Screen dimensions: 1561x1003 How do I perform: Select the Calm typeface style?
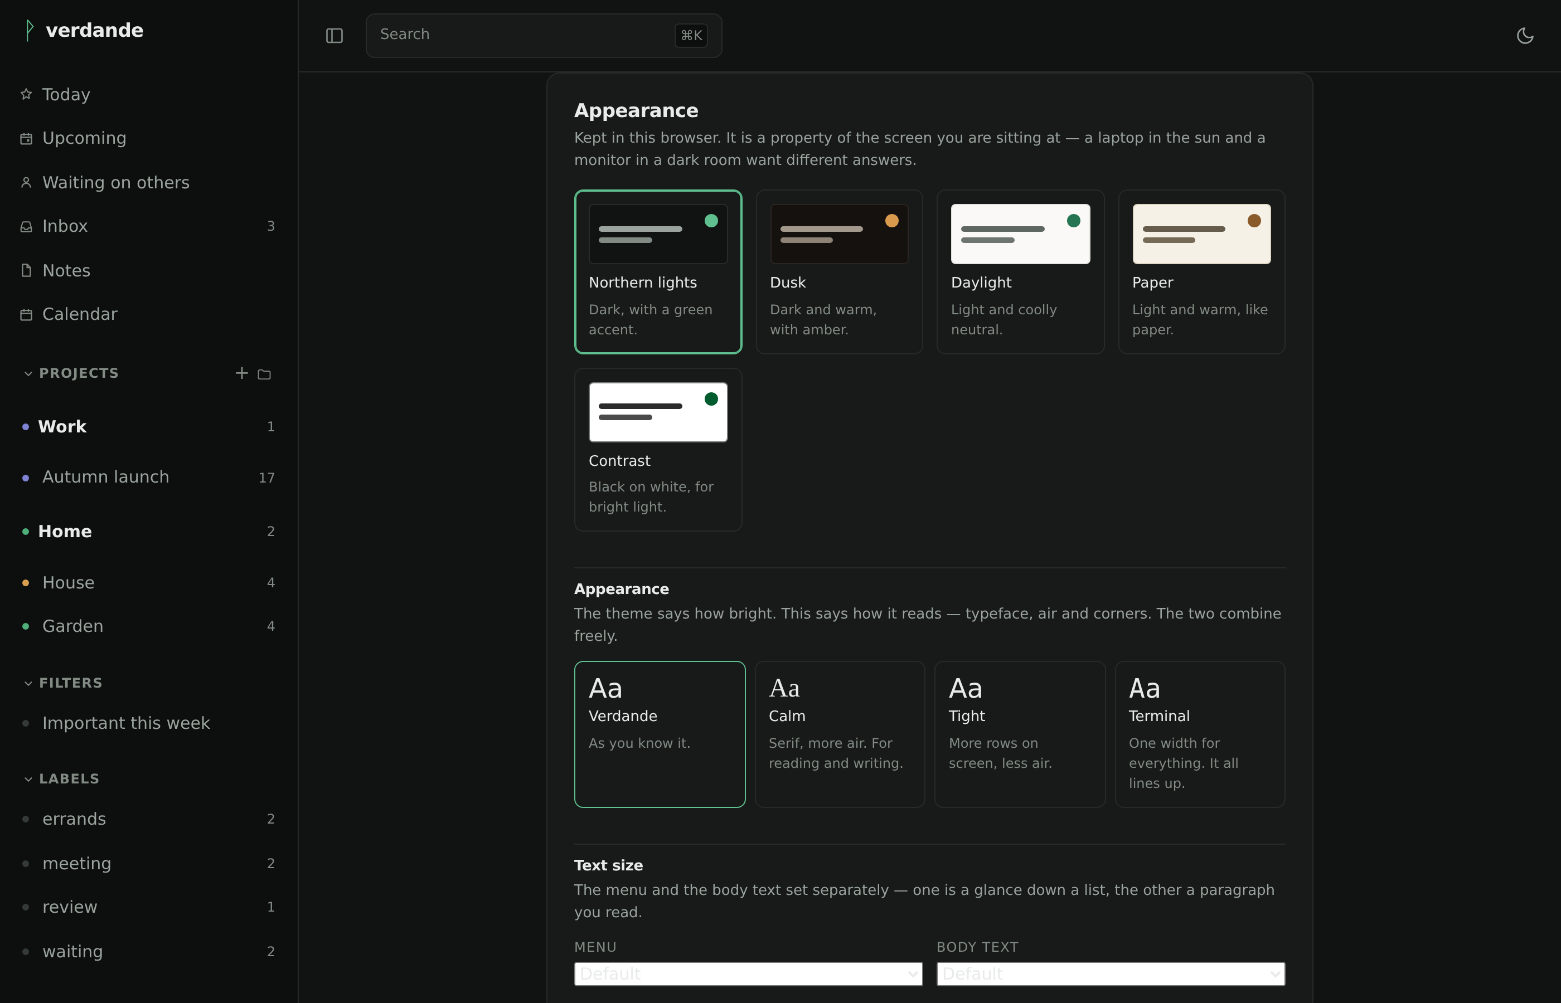[840, 734]
